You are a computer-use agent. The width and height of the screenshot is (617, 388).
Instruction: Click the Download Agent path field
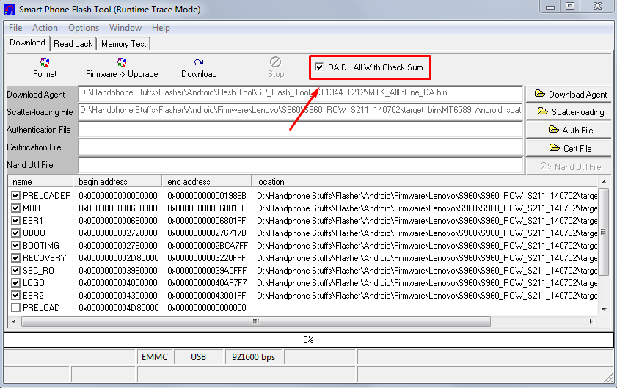(301, 93)
